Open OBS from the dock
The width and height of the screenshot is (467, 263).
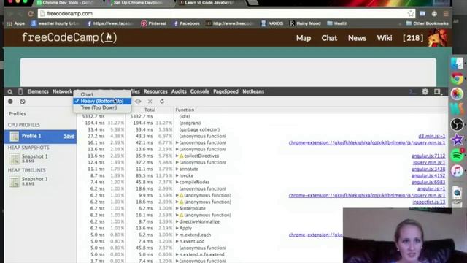point(457,124)
